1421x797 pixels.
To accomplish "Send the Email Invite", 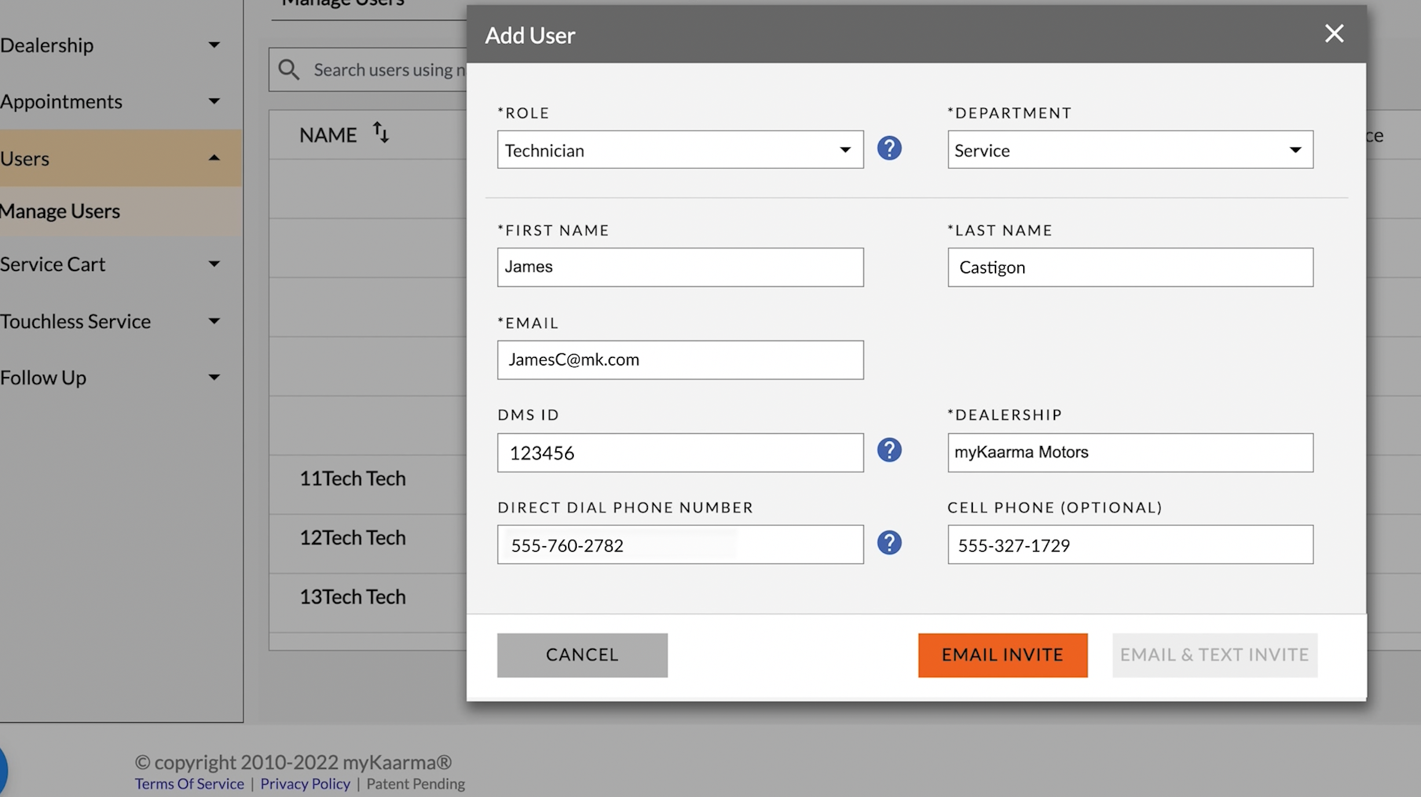I will point(1002,655).
